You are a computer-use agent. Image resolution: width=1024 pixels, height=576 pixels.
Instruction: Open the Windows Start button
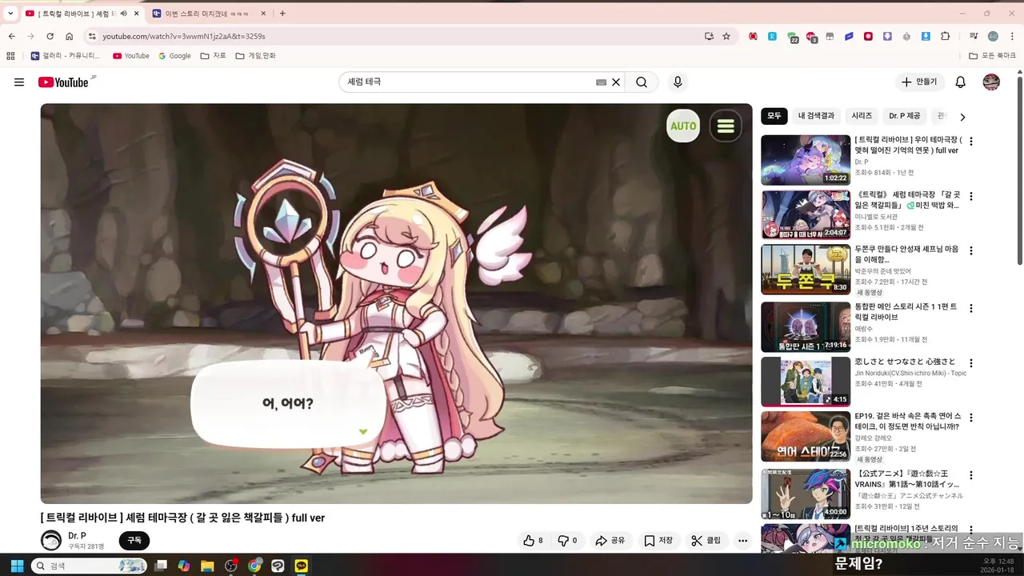[x=17, y=566]
